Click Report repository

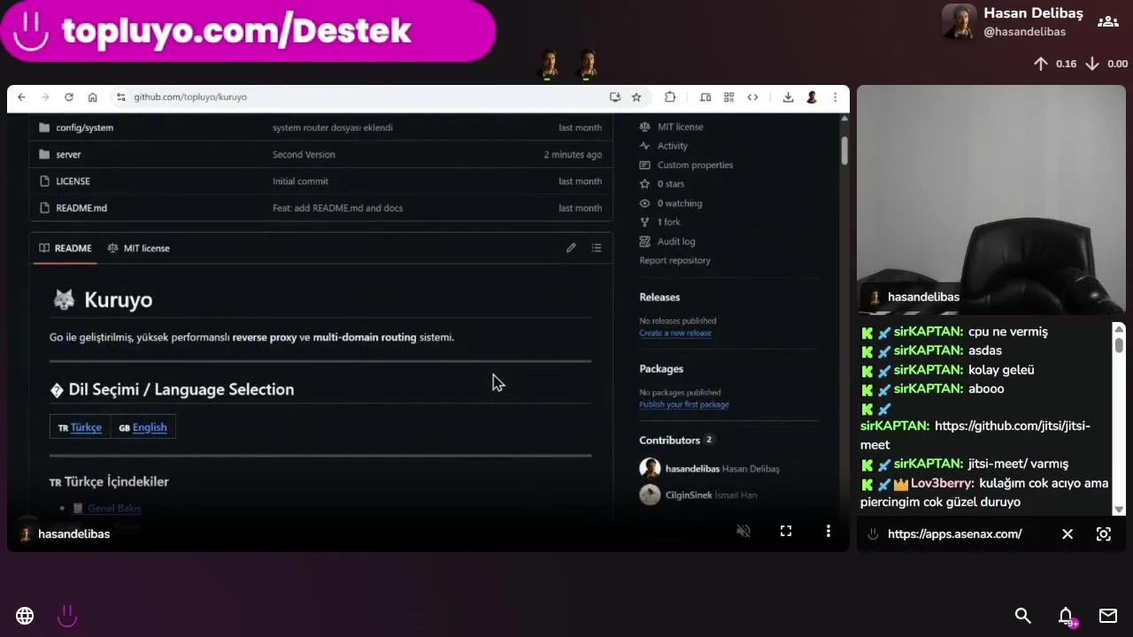pos(674,260)
